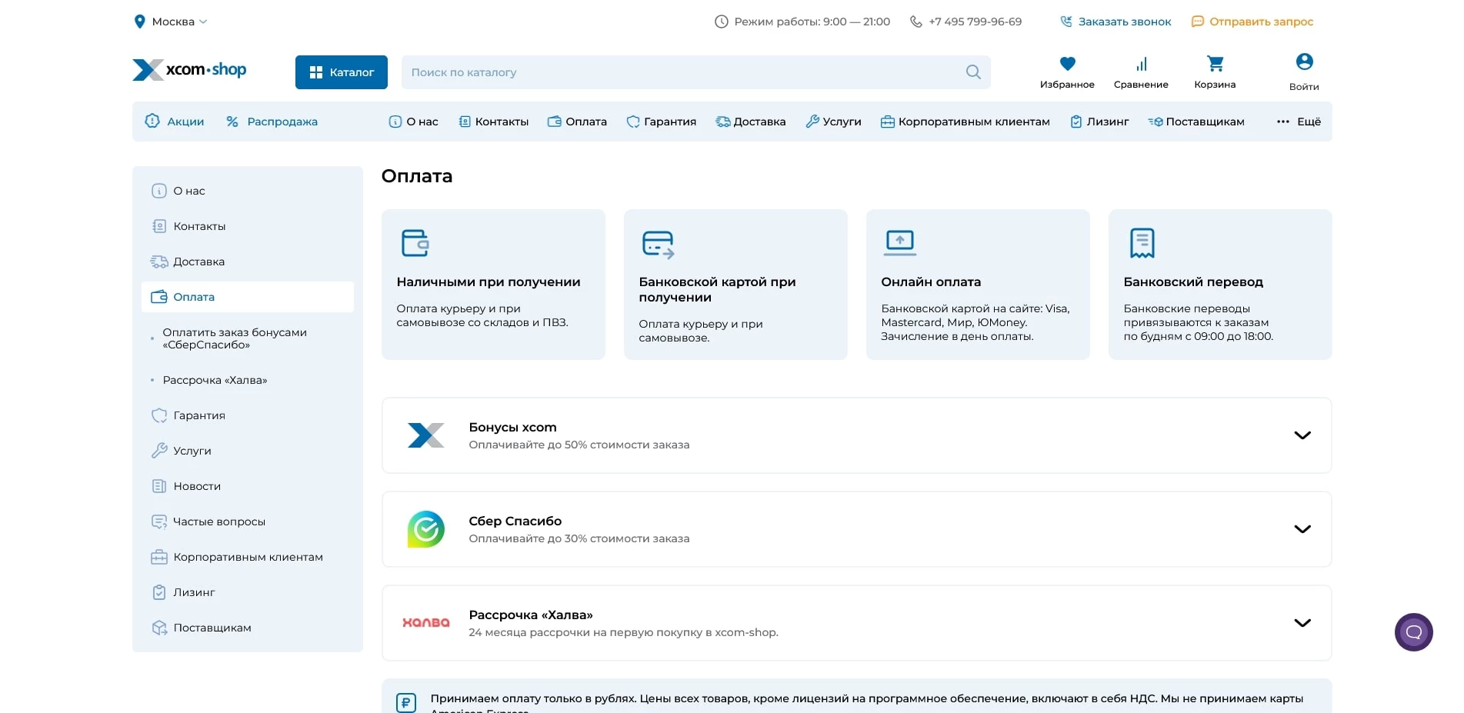Focus the Поиск по каталогу search field
1464x713 pixels.
click(x=677, y=72)
